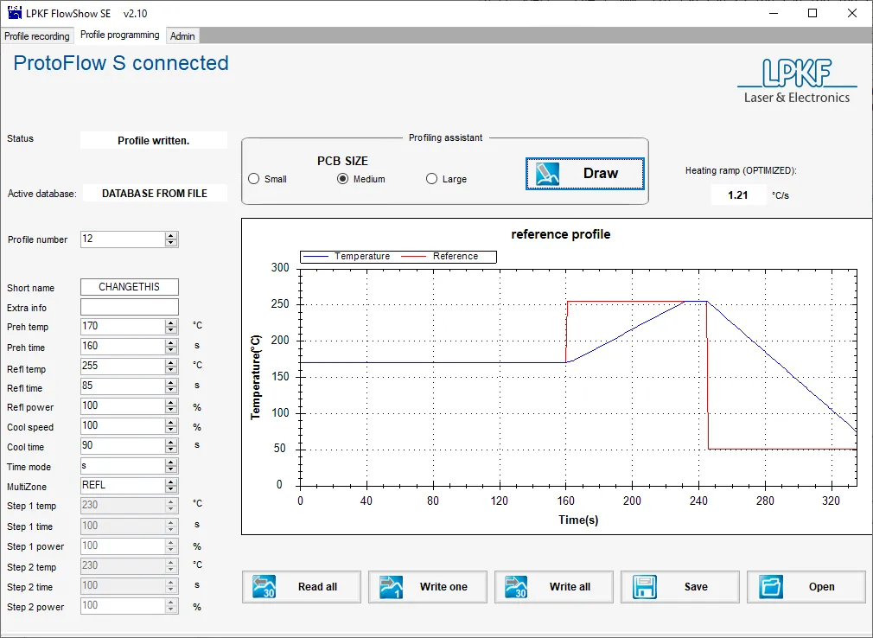Step the Time mode selector up

tap(171, 463)
